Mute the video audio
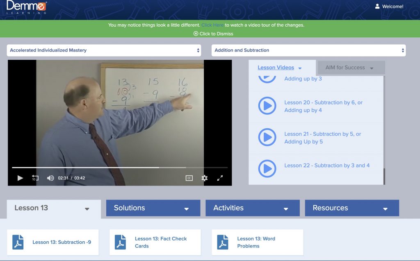This screenshot has width=420, height=261. [x=50, y=178]
